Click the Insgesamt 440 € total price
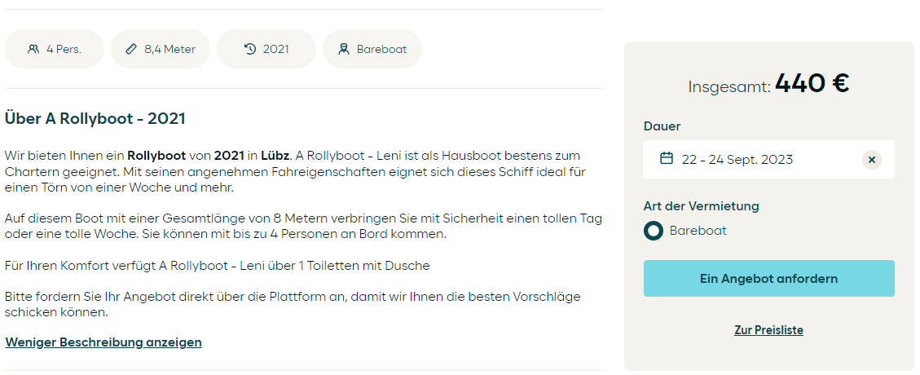Image resolution: width=920 pixels, height=375 pixels. coord(768,84)
